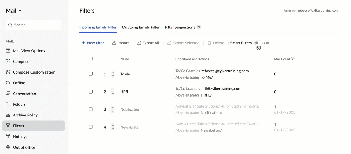This screenshot has width=351, height=154.
Task: Click the Compose pencil icon
Action: pyautogui.click(x=8, y=61)
